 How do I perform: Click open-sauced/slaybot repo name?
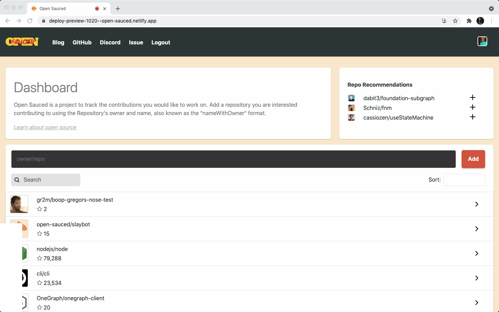click(63, 224)
